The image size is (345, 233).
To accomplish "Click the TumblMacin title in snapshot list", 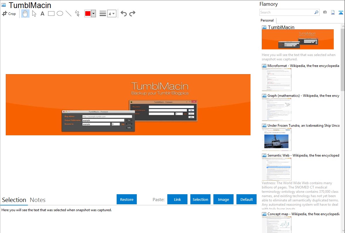I will click(x=281, y=27).
